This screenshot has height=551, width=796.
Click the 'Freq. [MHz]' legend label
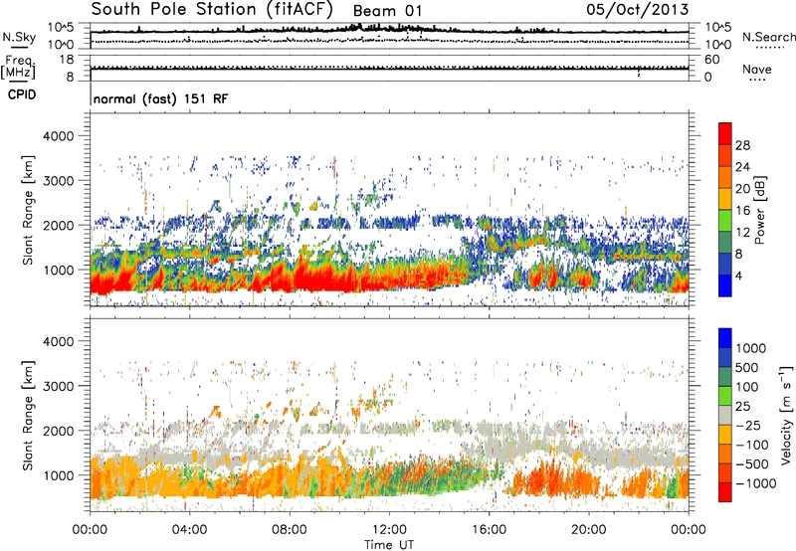tap(19, 68)
